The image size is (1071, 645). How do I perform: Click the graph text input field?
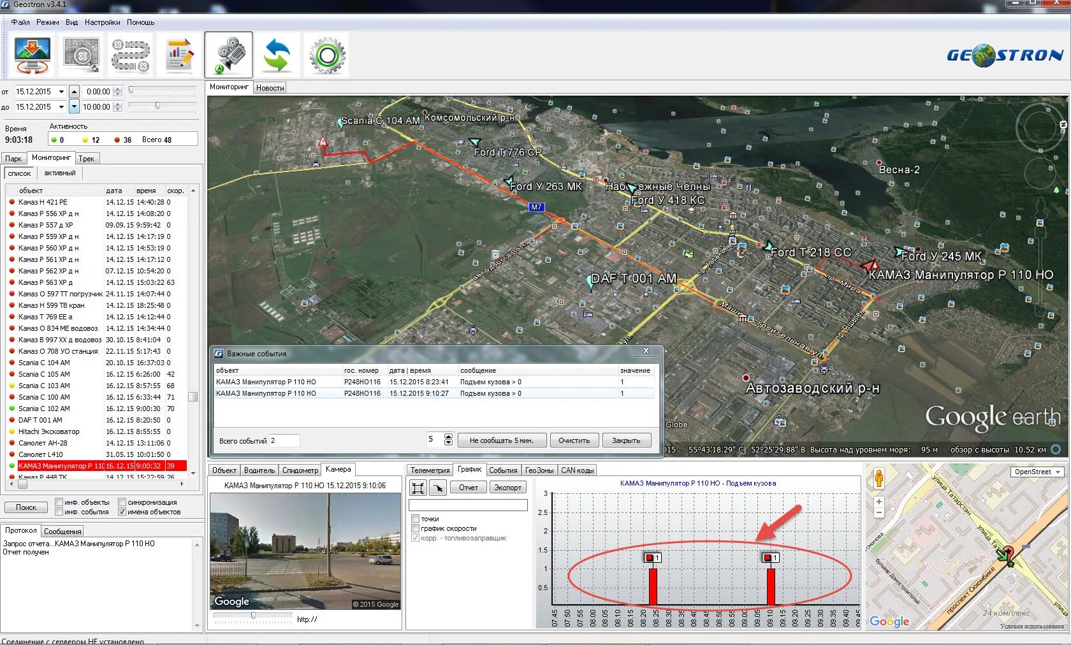[x=468, y=505]
